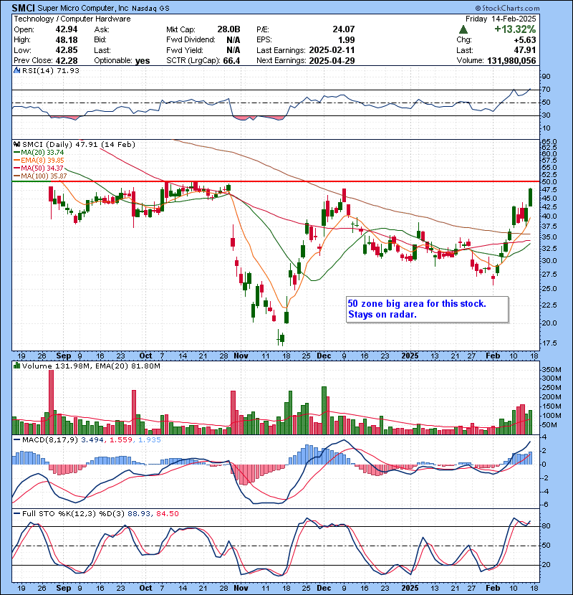Screen dimensions: 573x595
Task: Click 'Technology / Computer Hardware' sector label
Action: point(72,19)
